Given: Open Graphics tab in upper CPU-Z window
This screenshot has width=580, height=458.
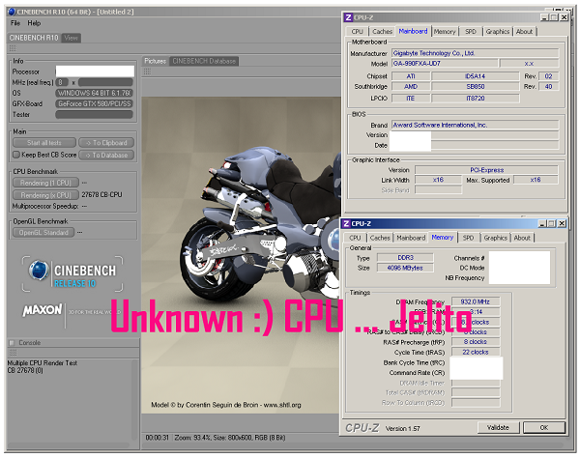Looking at the screenshot, I should pos(498,32).
